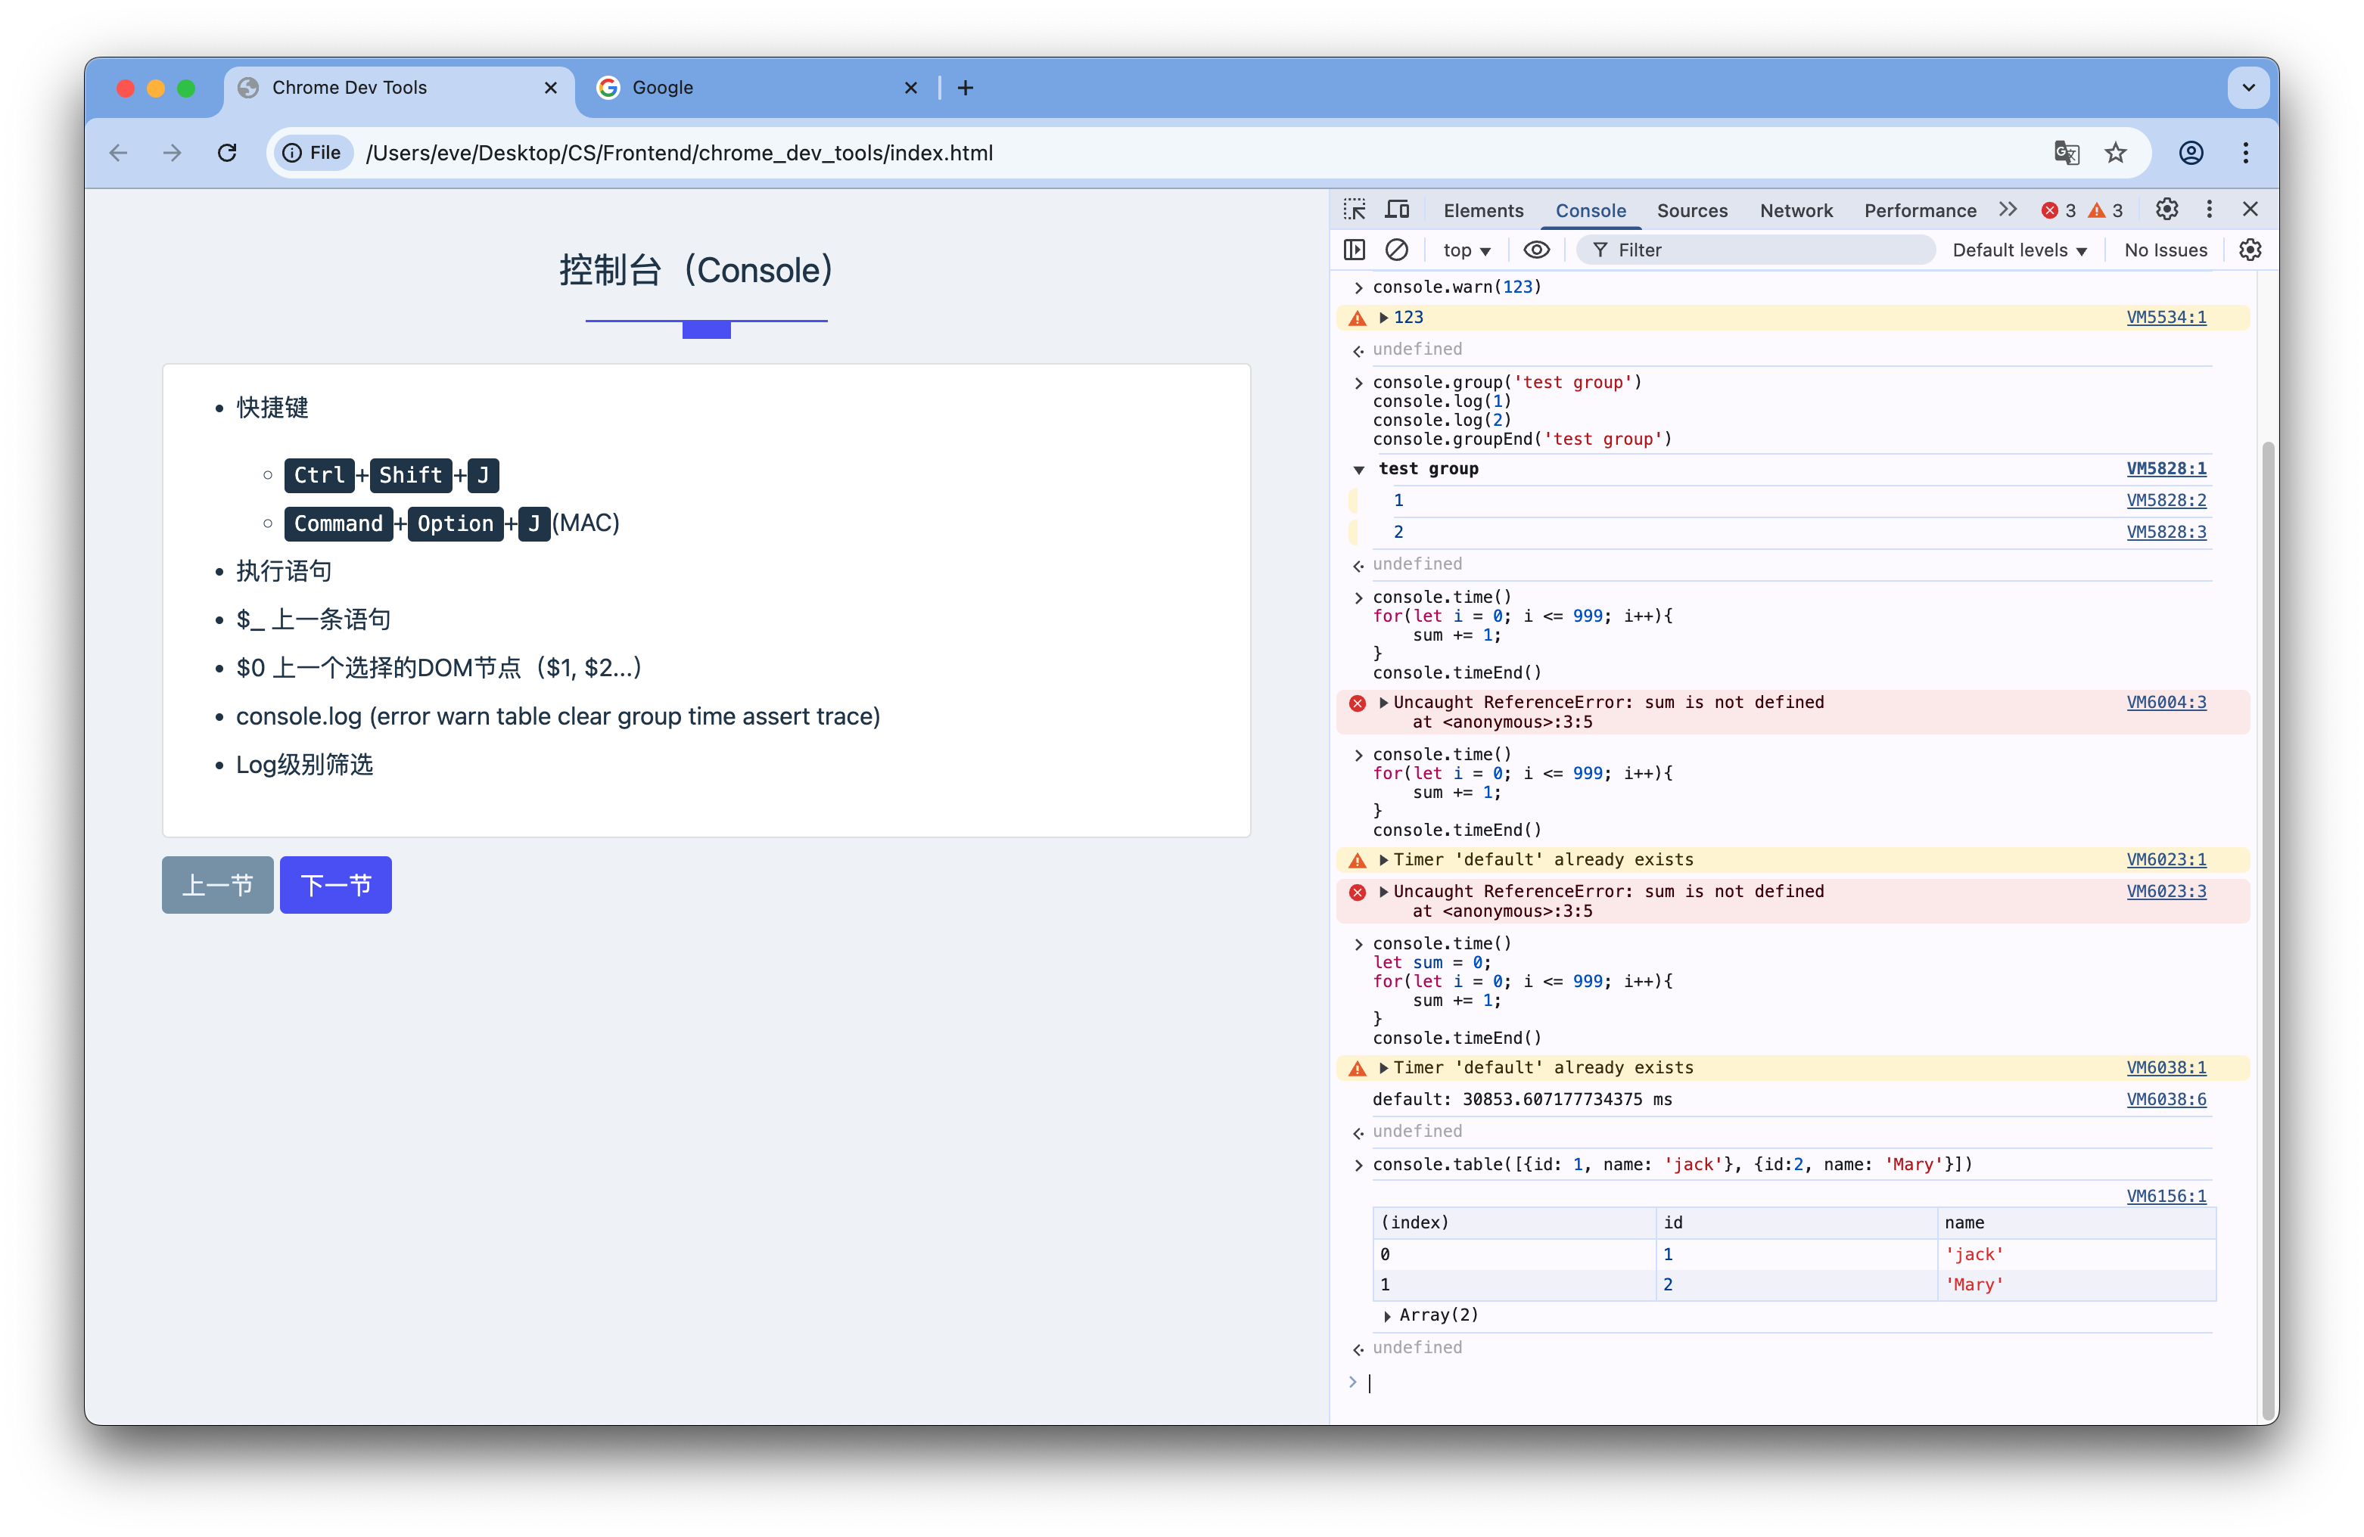This screenshot has width=2364, height=1537.
Task: Bookmark the page with the star
Action: point(2117,153)
